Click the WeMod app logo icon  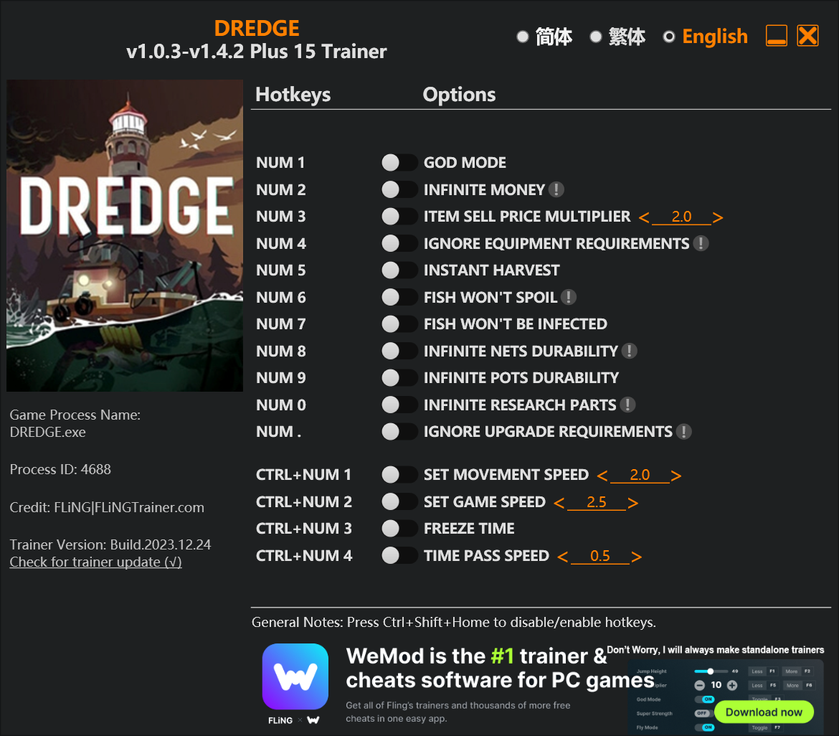295,676
